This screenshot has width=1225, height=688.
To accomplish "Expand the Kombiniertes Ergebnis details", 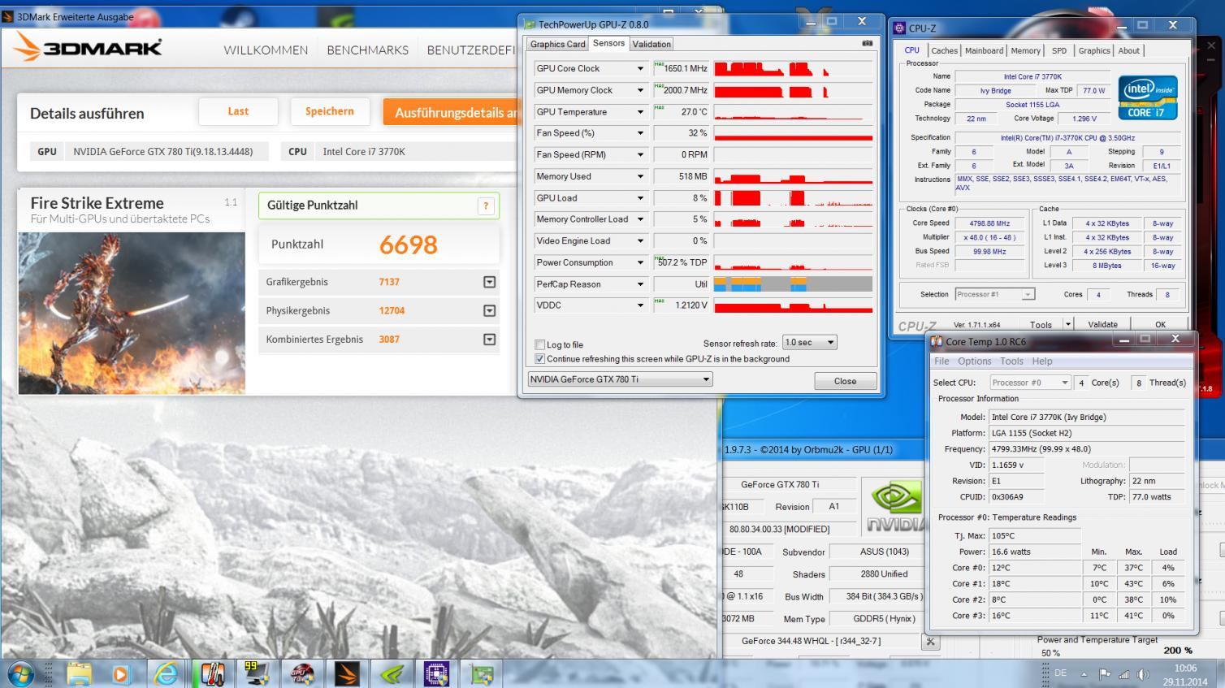I will pos(489,340).
